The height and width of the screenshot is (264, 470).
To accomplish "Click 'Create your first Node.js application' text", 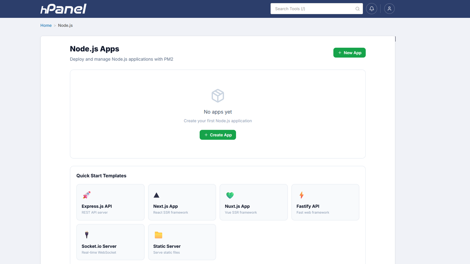I will point(218,121).
